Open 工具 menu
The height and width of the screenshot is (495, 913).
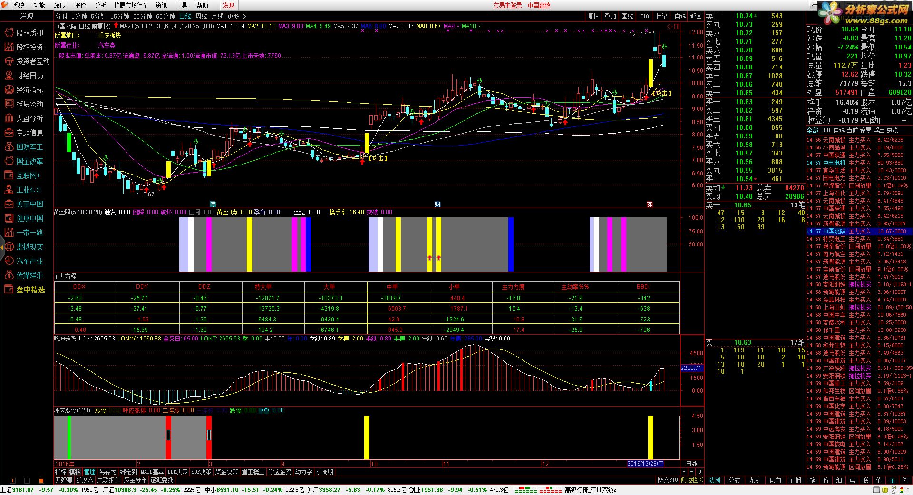(182, 5)
